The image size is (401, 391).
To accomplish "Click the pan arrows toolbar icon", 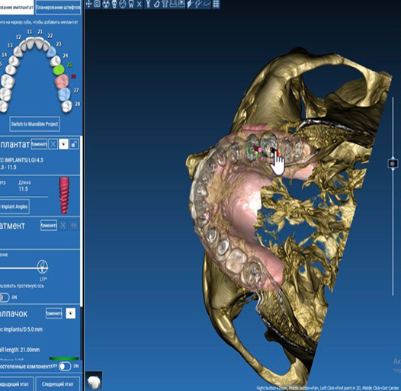I will tap(88, 4).
